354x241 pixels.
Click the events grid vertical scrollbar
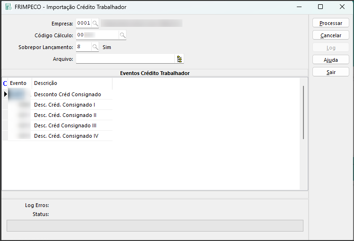(x=303, y=112)
